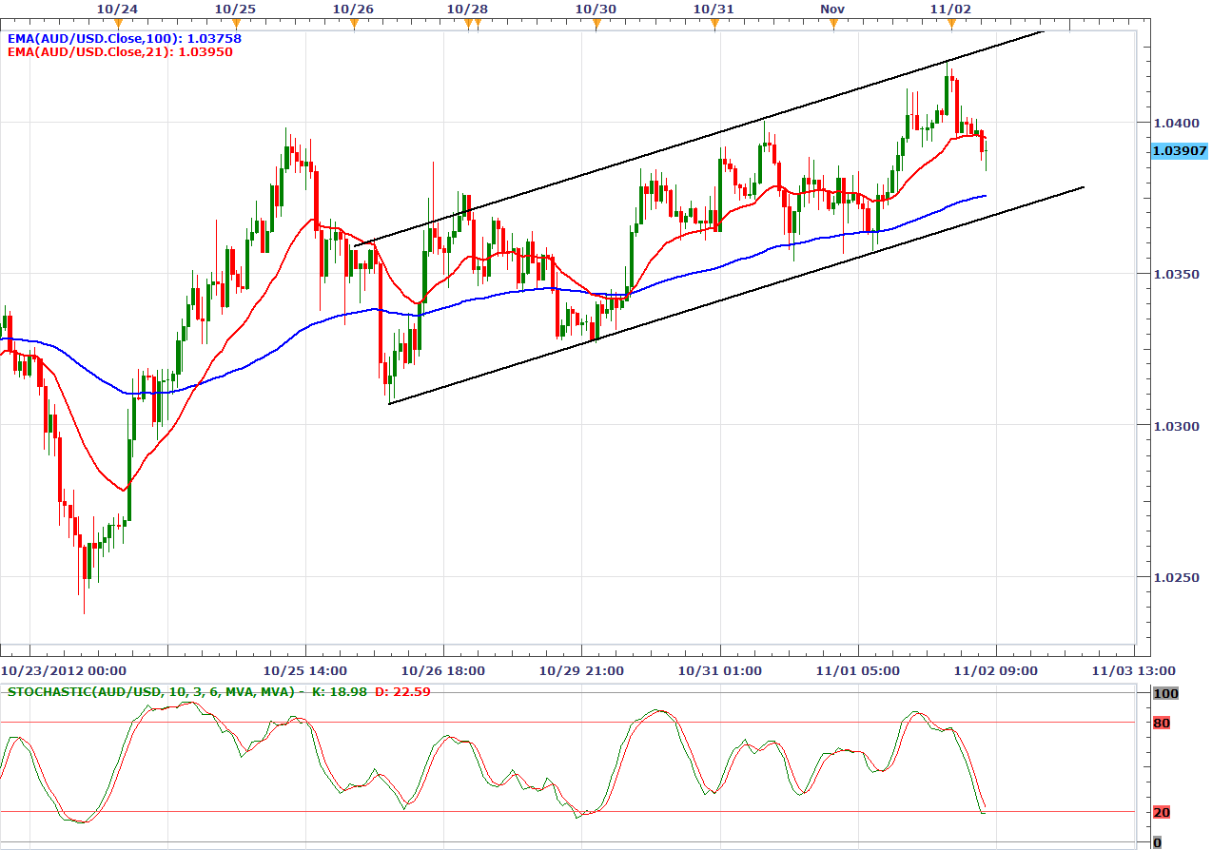
Task: Click the orange marker under Nov
Action: tap(833, 24)
